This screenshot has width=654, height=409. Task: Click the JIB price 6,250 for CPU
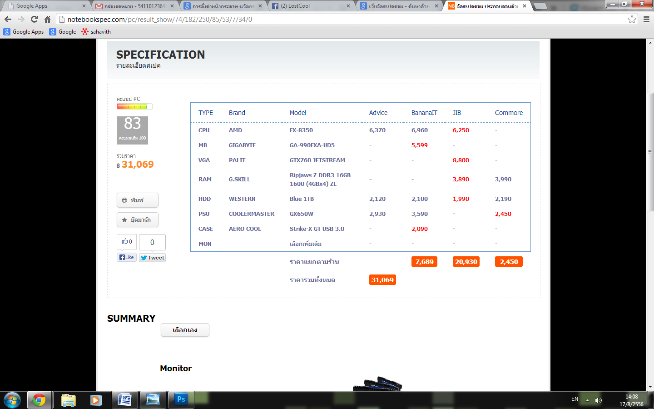pyautogui.click(x=461, y=130)
